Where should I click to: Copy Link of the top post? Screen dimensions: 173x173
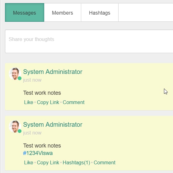(48, 102)
